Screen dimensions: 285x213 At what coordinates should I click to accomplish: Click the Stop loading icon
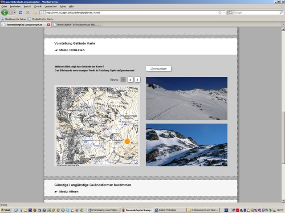click(28, 12)
